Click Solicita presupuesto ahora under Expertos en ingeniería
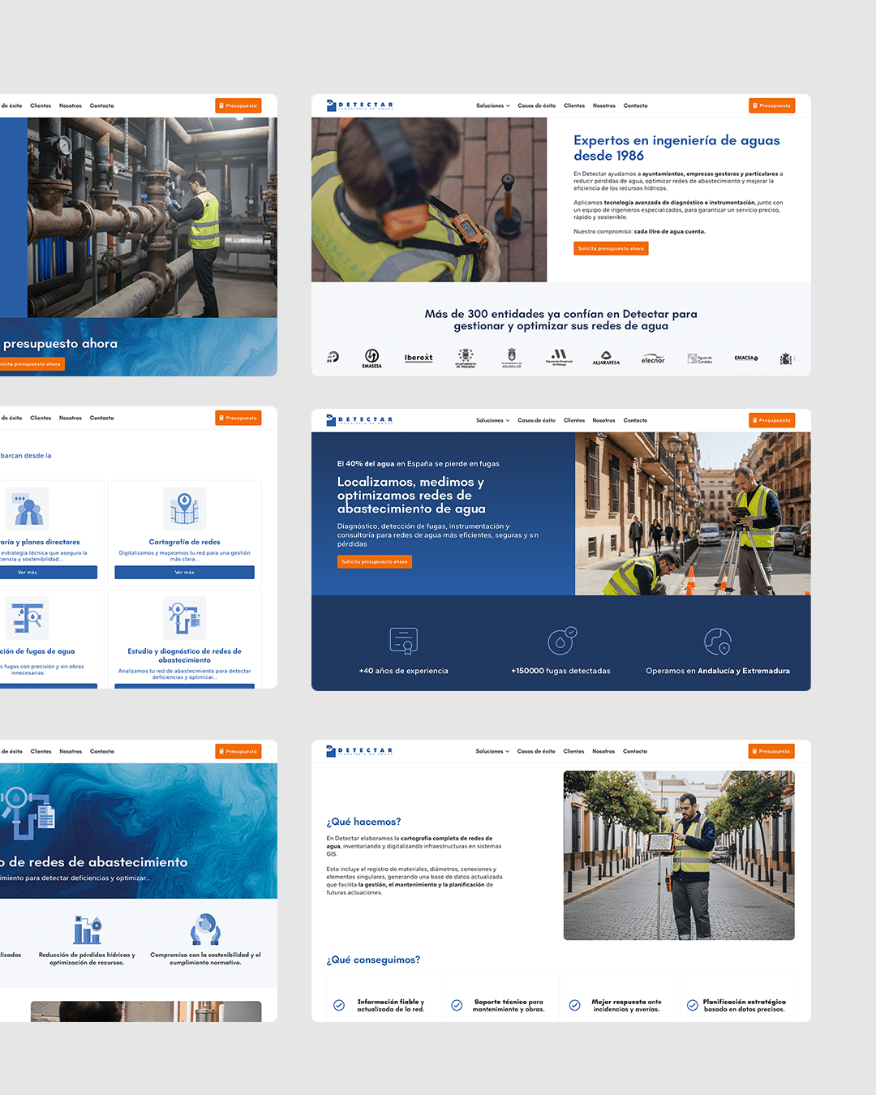This screenshot has width=876, height=1095. tap(611, 248)
